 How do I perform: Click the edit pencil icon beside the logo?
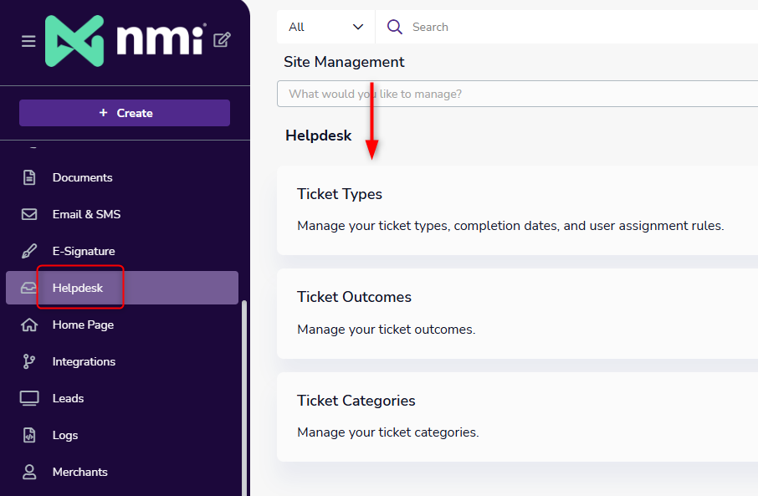click(222, 39)
